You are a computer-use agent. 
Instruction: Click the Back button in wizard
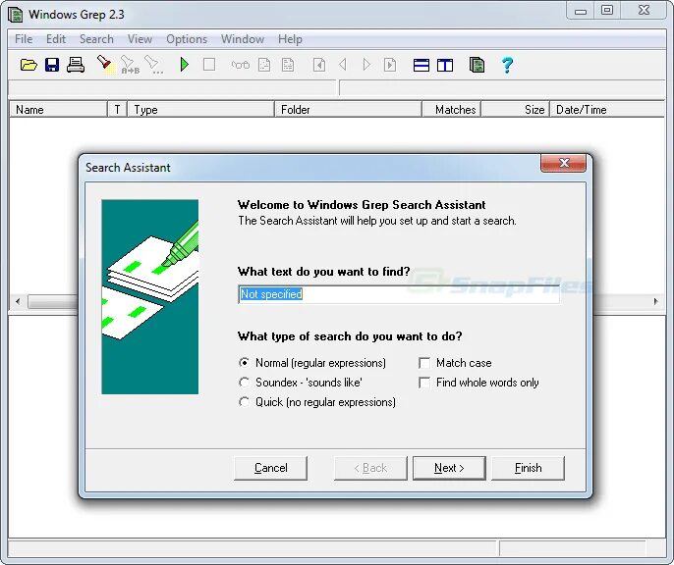click(x=370, y=468)
